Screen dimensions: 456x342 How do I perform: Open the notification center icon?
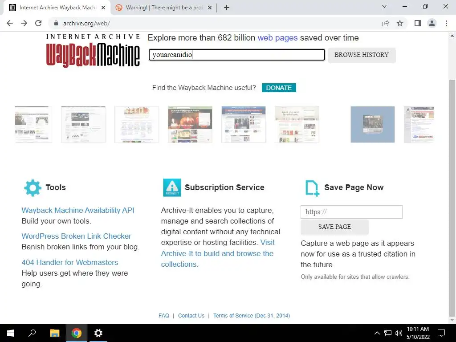[x=441, y=333]
